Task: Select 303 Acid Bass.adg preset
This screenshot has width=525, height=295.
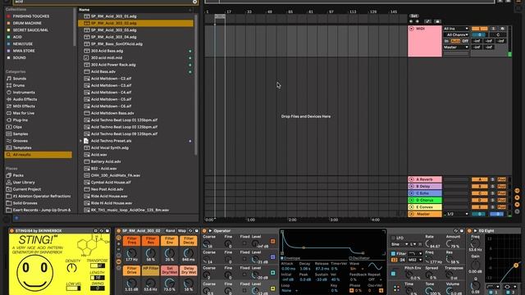Action: tap(107, 51)
